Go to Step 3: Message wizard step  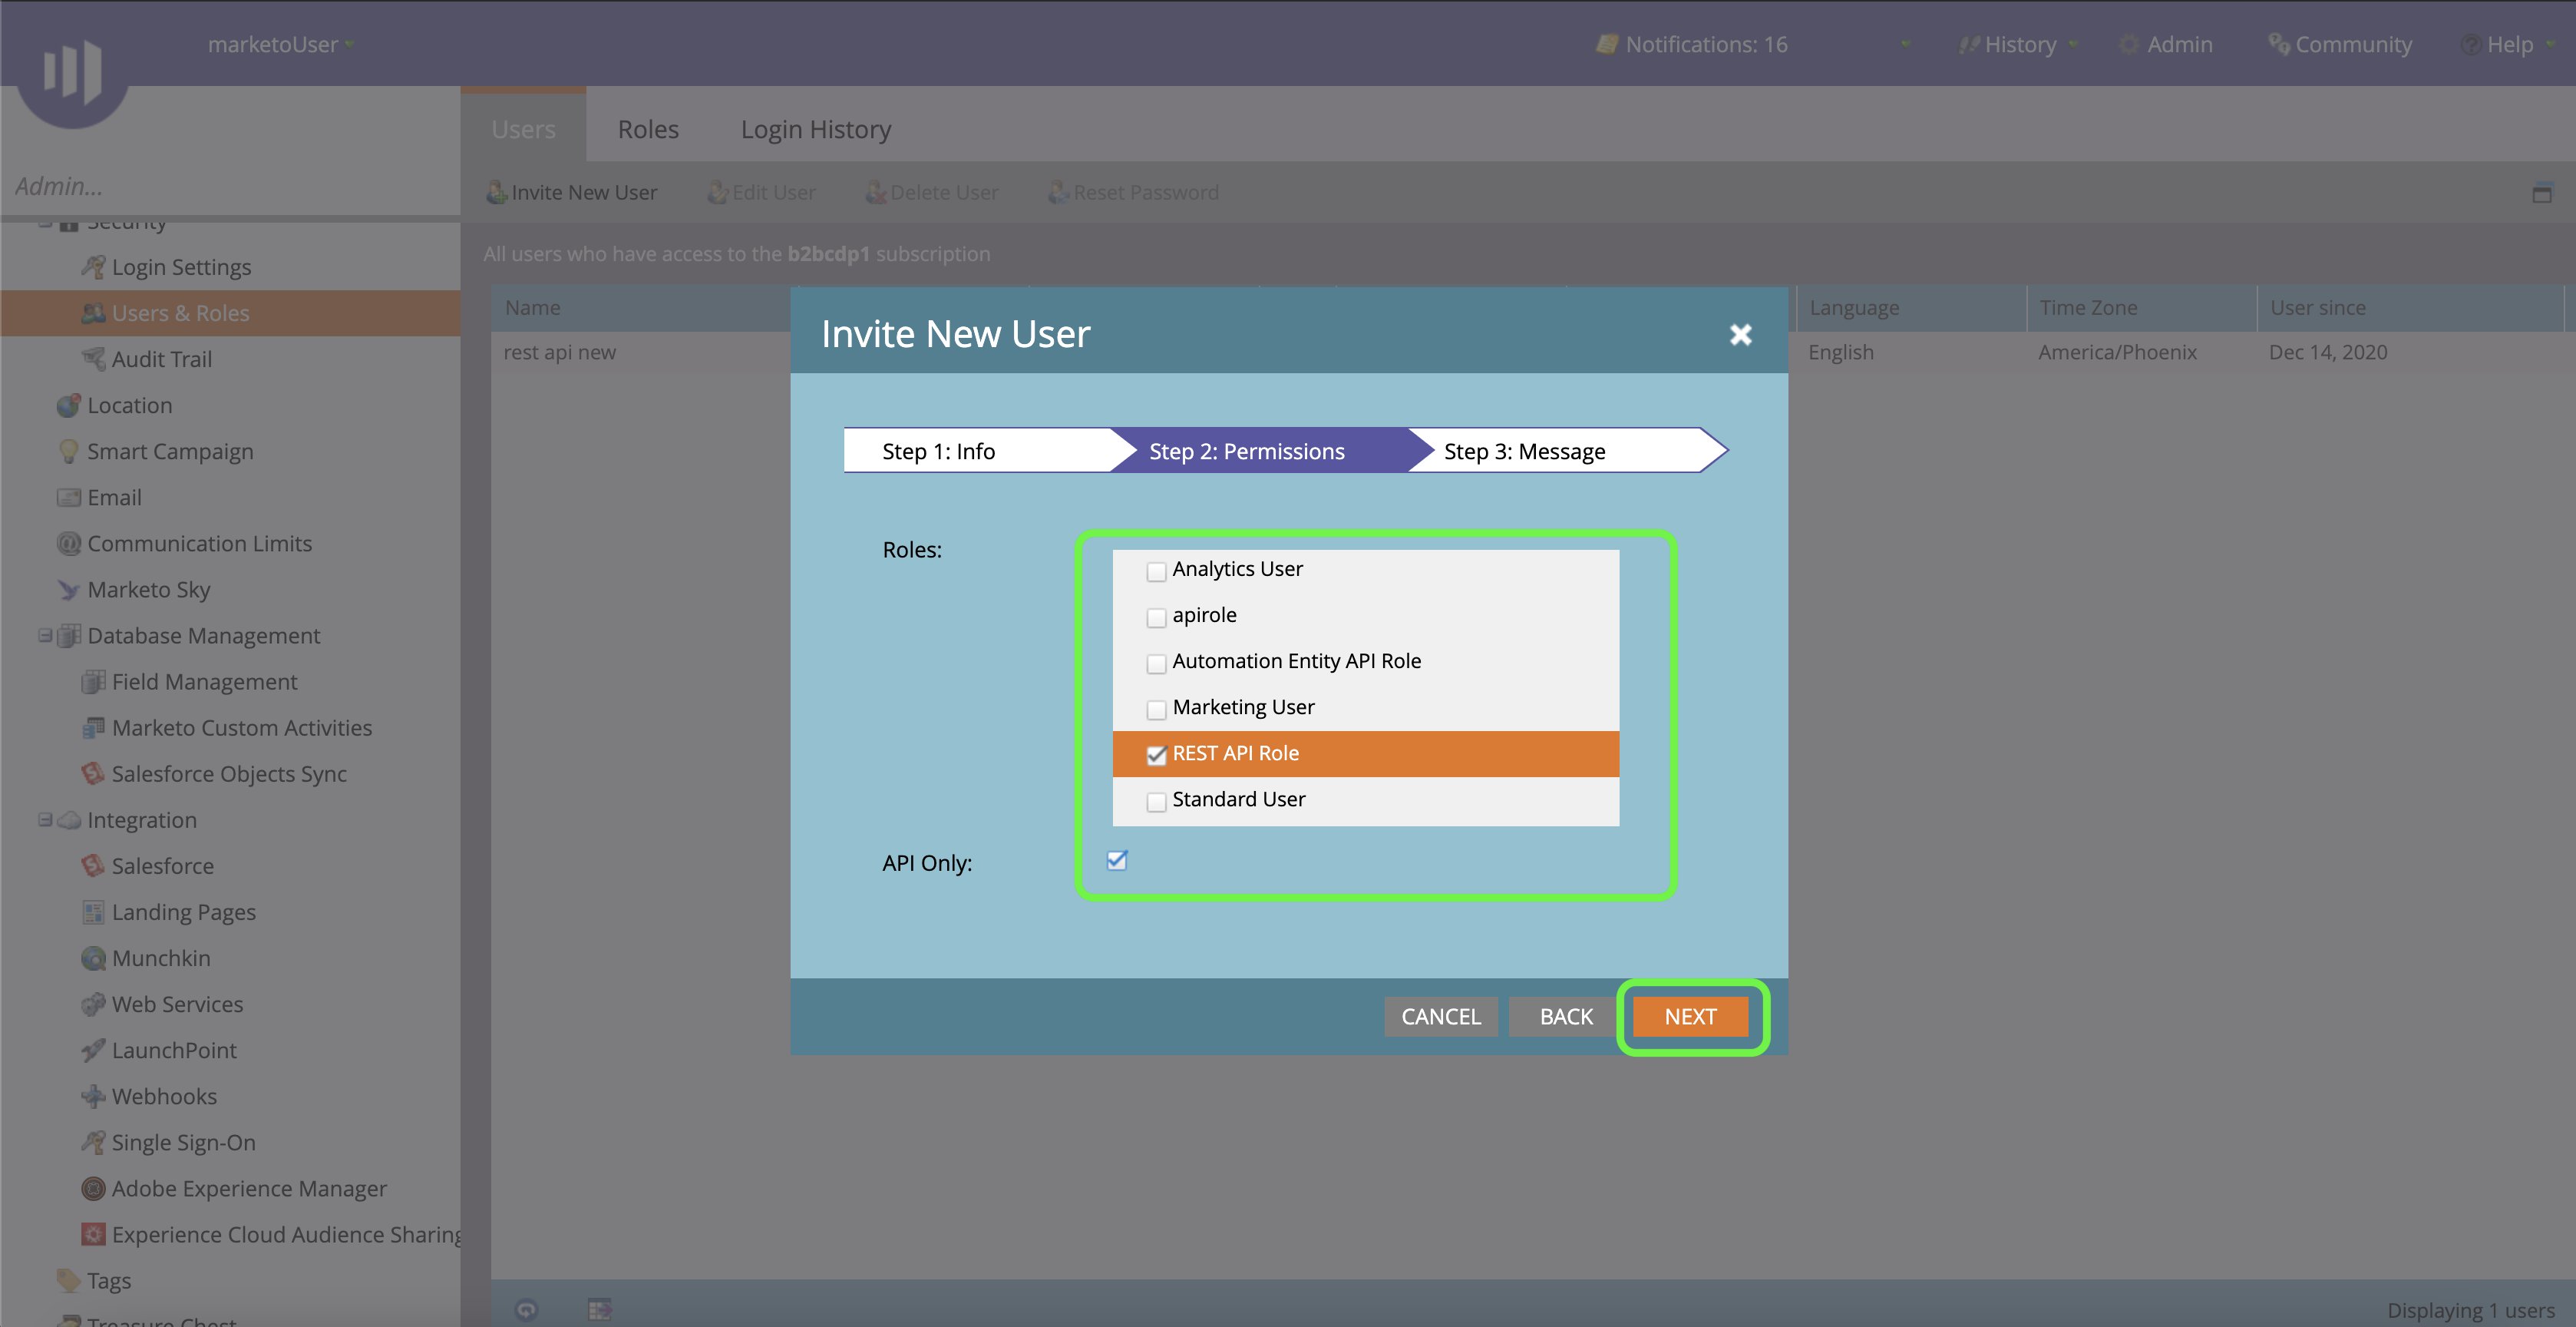click(x=1524, y=452)
